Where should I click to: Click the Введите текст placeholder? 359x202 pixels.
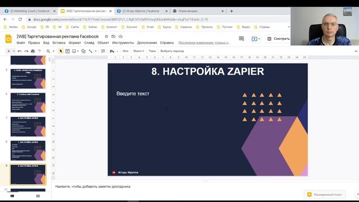(x=133, y=94)
